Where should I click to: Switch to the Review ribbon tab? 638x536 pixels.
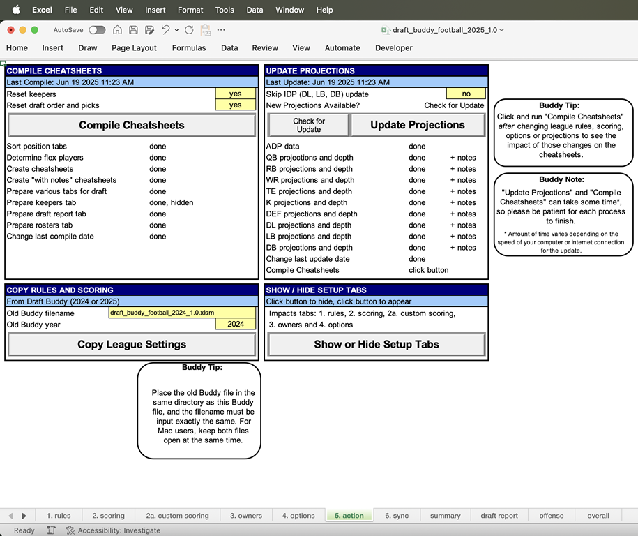[x=265, y=47]
